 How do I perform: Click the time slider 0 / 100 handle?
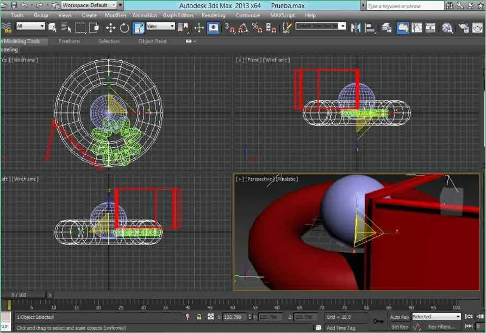[x=23, y=294]
